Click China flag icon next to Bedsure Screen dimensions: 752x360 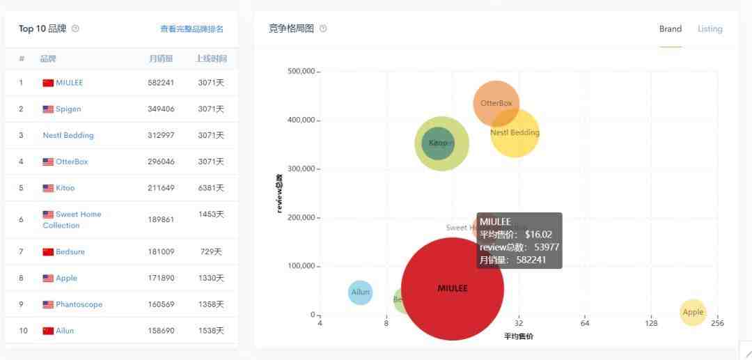pyautogui.click(x=48, y=252)
